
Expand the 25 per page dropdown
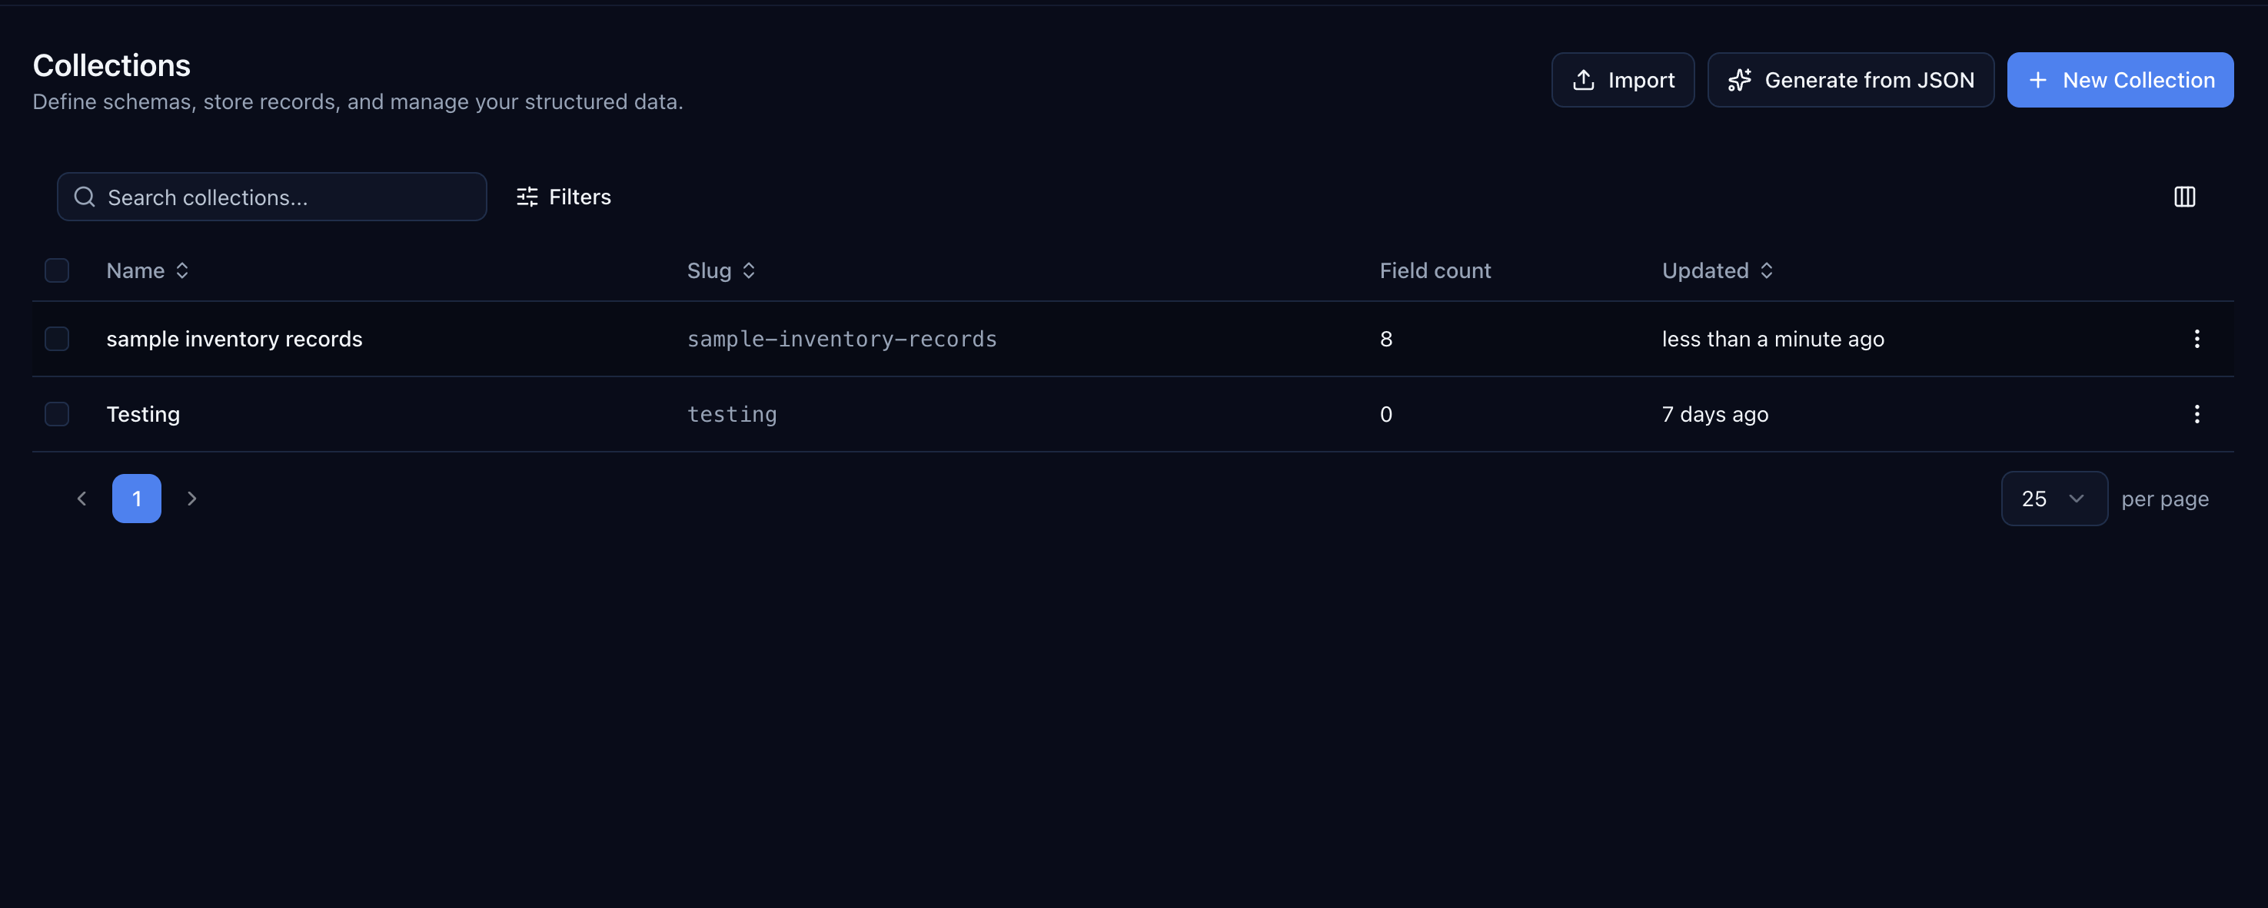[2054, 498]
